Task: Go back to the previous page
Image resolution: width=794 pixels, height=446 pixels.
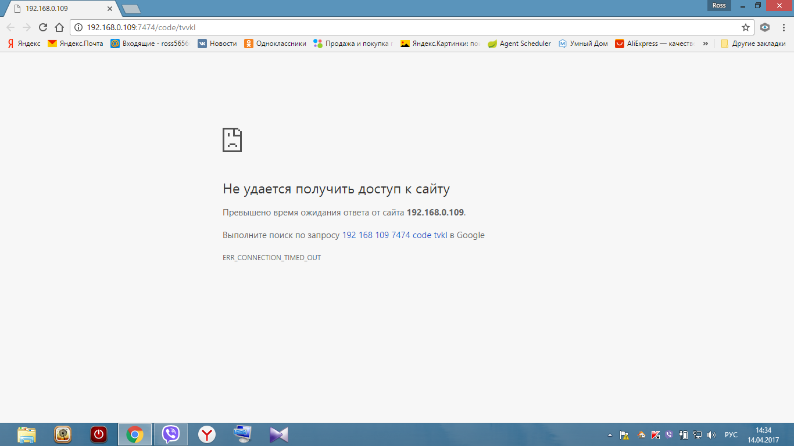Action: pyautogui.click(x=10, y=27)
